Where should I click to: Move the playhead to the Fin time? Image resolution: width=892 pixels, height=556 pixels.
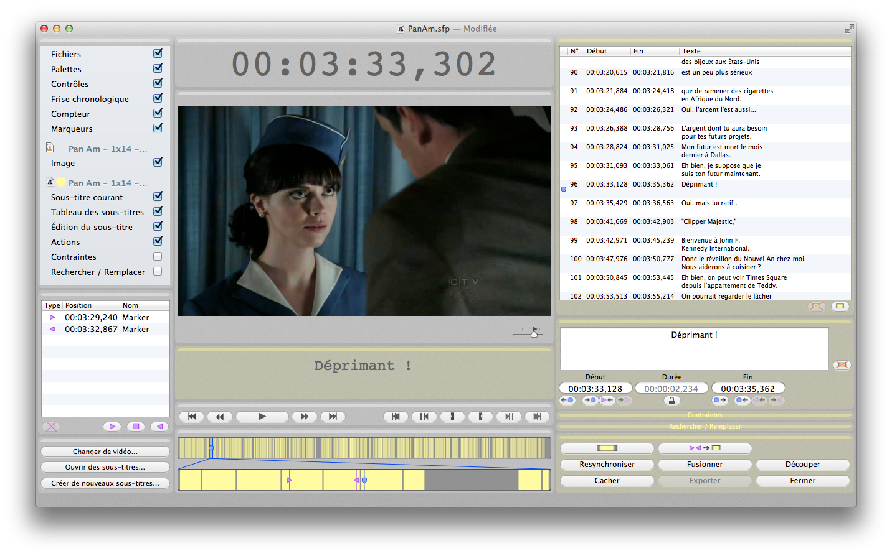point(720,401)
